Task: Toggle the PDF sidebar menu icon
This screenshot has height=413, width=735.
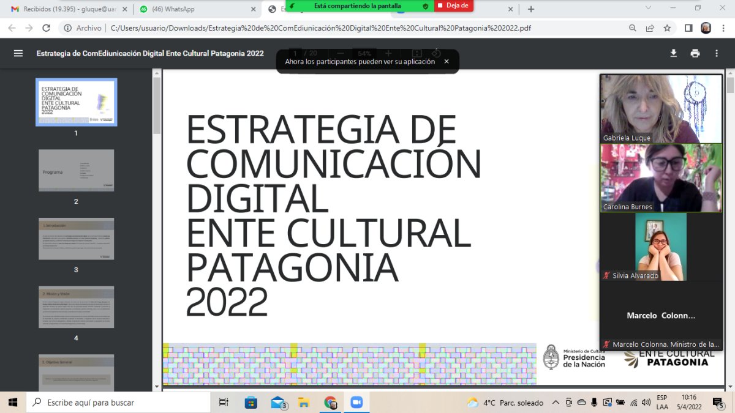Action: pyautogui.click(x=18, y=53)
